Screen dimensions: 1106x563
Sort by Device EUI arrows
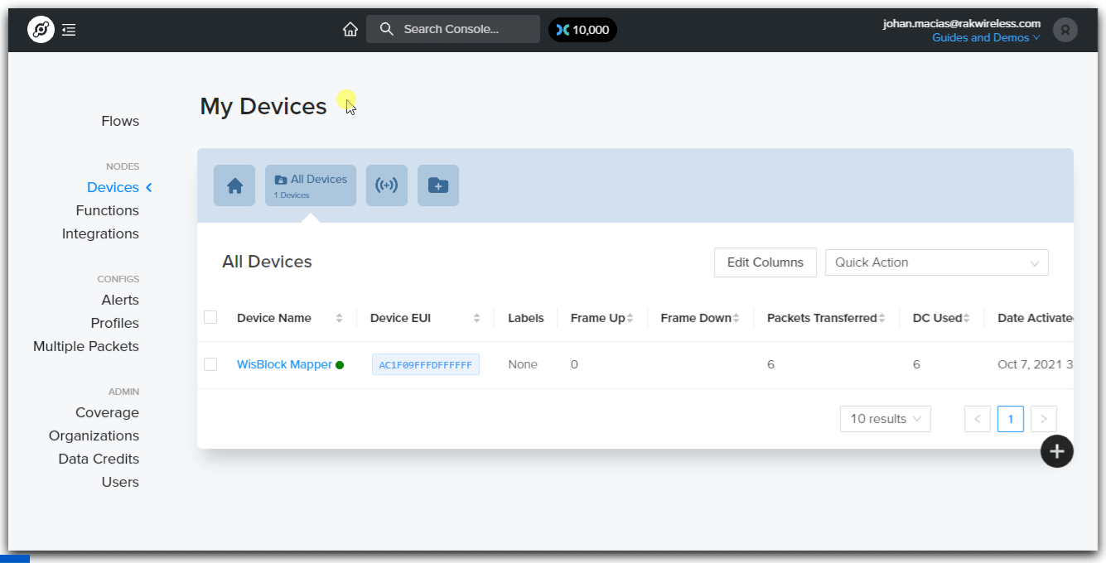click(476, 319)
